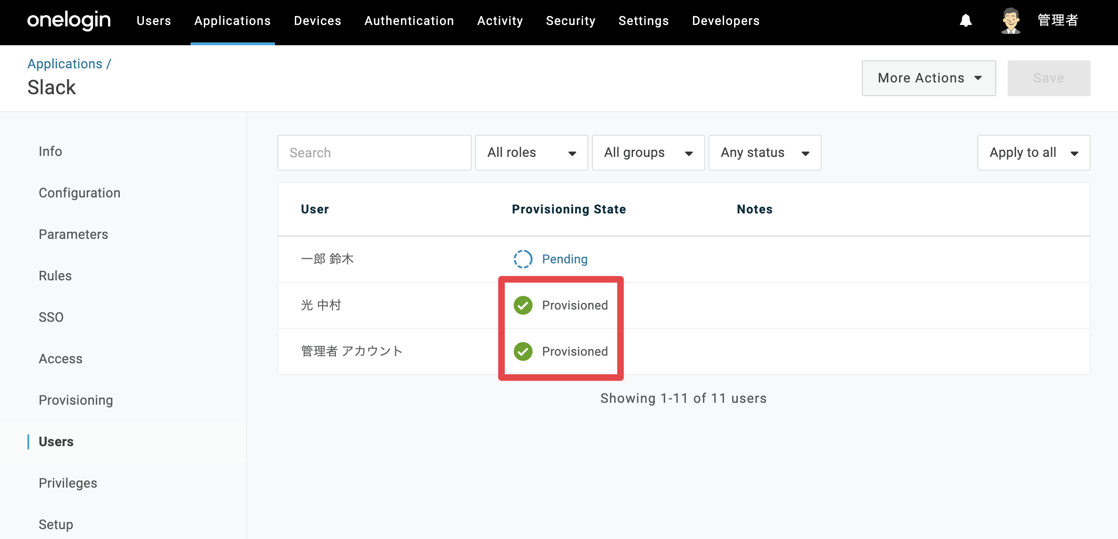Switch to the Provisioning sidebar tab
1118x539 pixels.
point(76,400)
